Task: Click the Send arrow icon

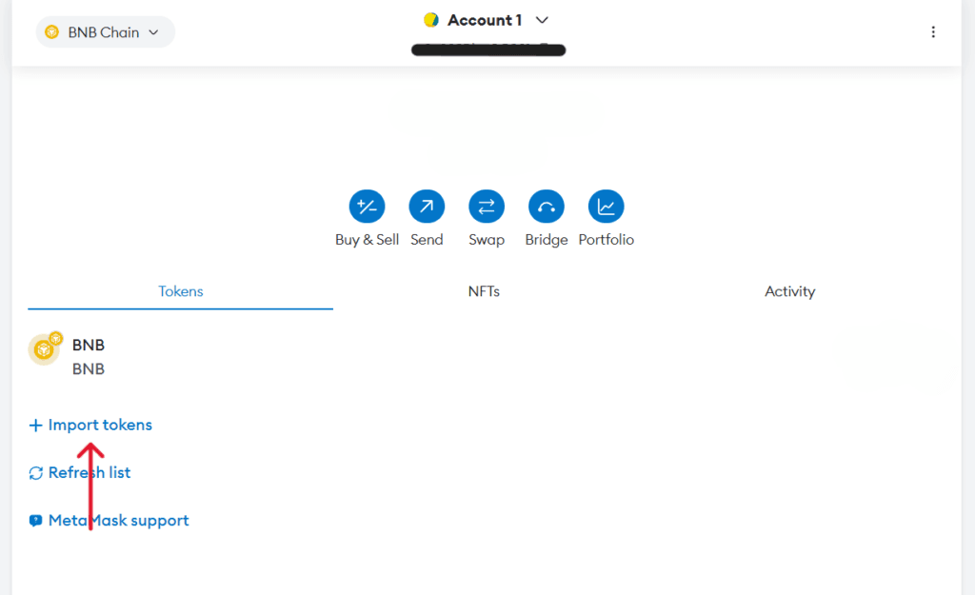Action: point(427,207)
